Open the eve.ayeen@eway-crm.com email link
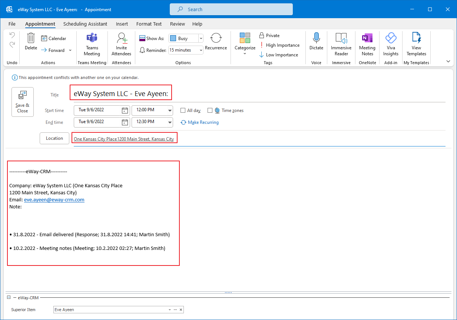The image size is (457, 320). [54, 199]
